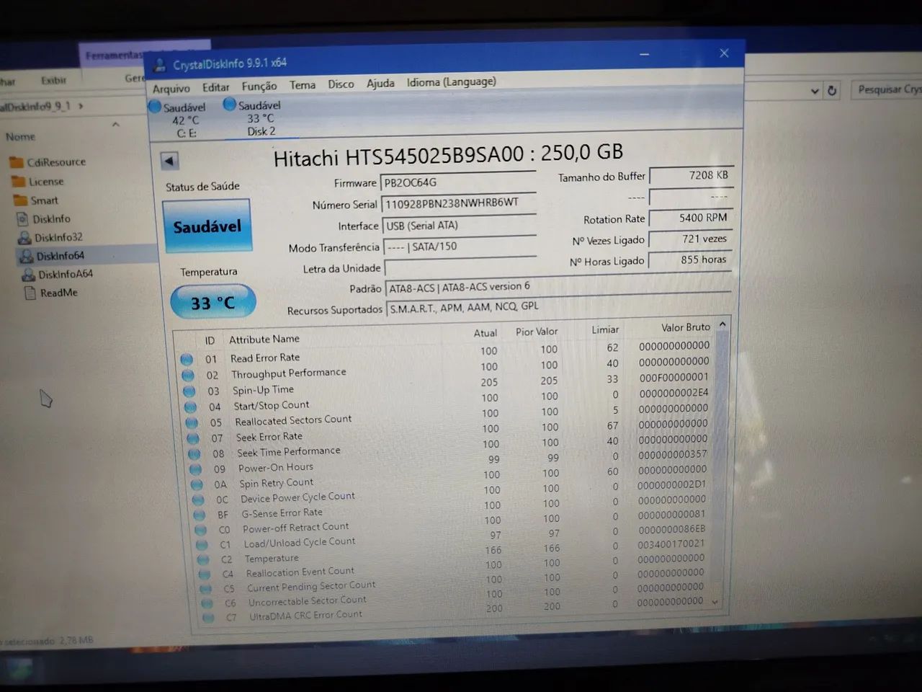This screenshot has height=692, width=922.
Task: Click status icon for Device Power Cycle Count
Action: [199, 500]
